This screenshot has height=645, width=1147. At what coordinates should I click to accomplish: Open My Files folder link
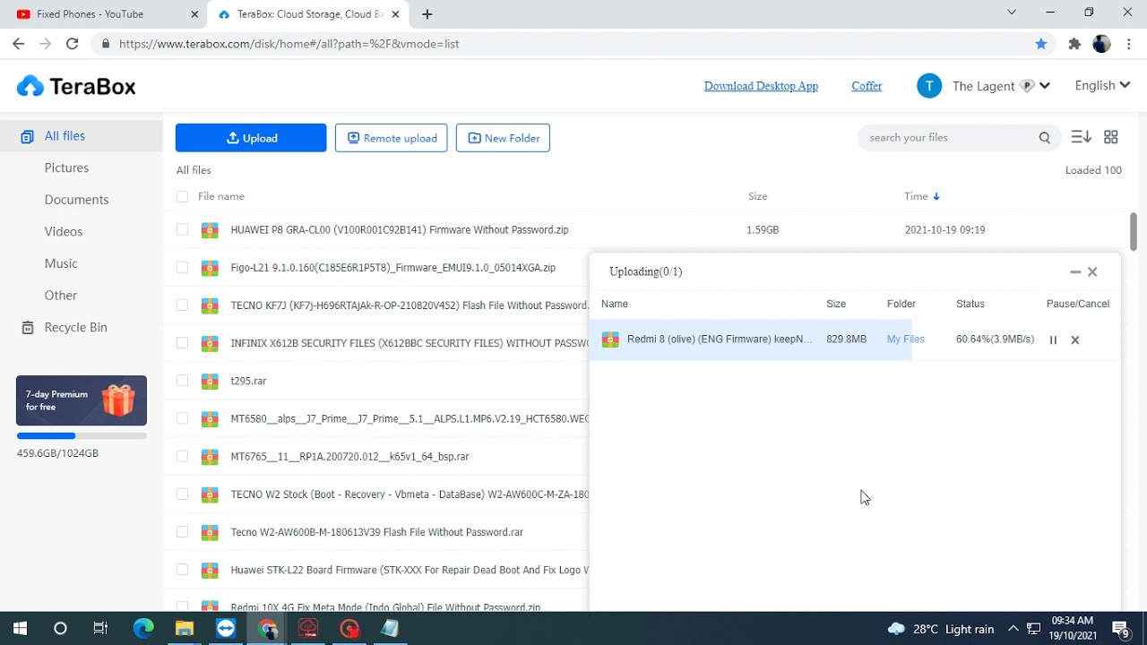click(905, 340)
